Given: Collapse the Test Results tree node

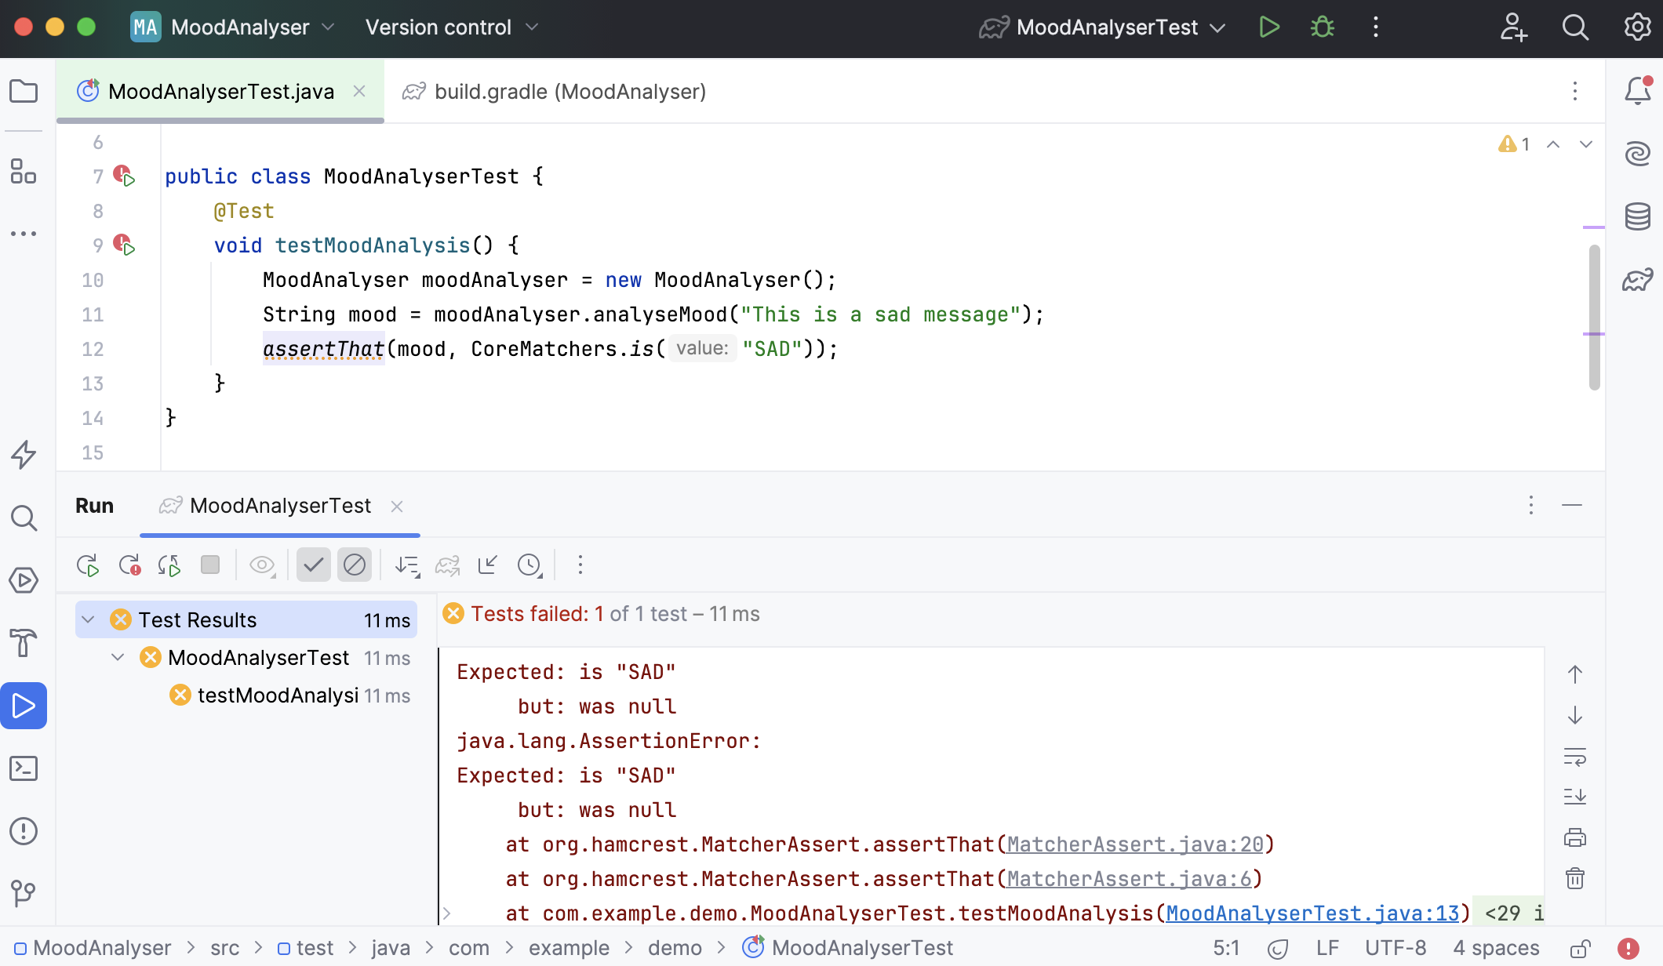Looking at the screenshot, I should (88, 620).
